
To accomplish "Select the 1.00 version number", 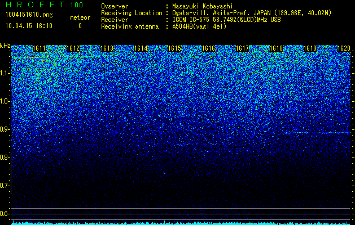I will click(77, 5).
